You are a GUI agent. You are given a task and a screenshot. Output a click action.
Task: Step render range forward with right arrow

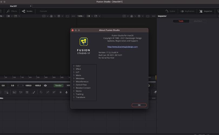tap(23, 85)
